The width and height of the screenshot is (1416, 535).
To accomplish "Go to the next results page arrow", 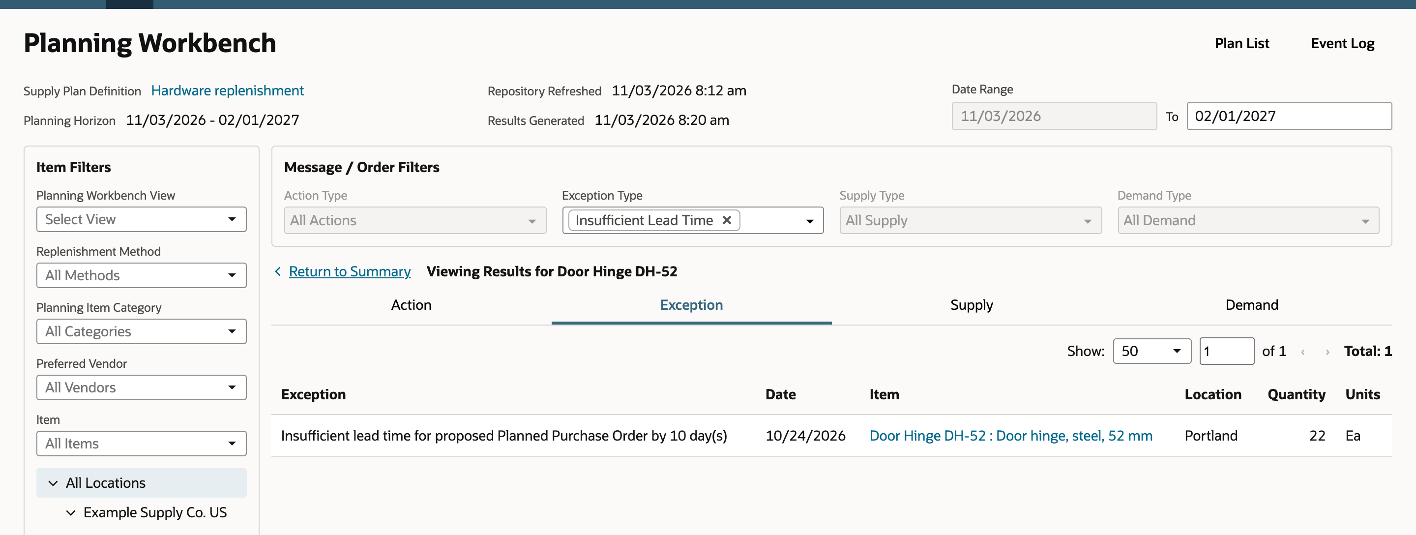I will (x=1327, y=352).
